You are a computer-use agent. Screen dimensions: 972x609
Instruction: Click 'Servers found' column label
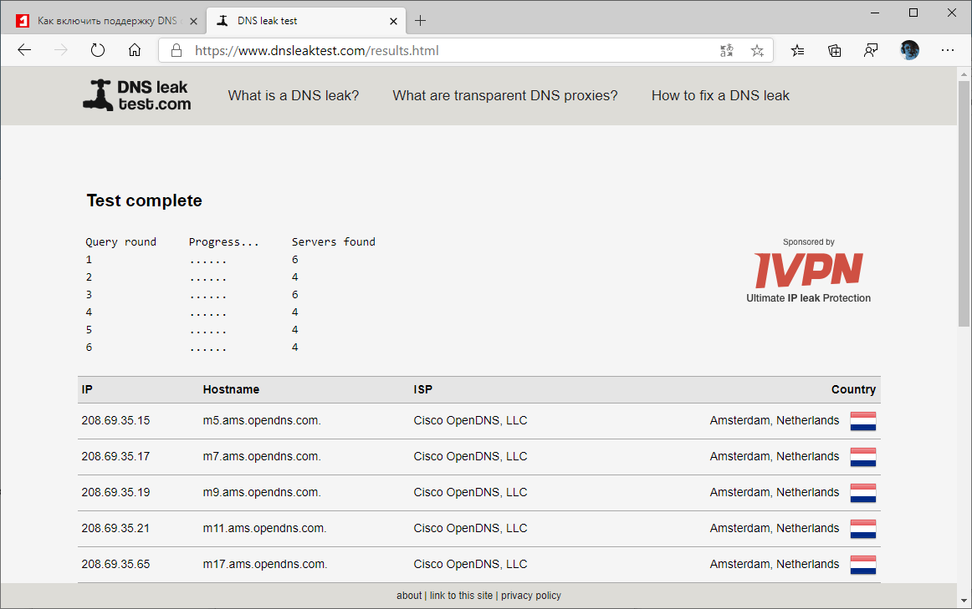tap(334, 242)
